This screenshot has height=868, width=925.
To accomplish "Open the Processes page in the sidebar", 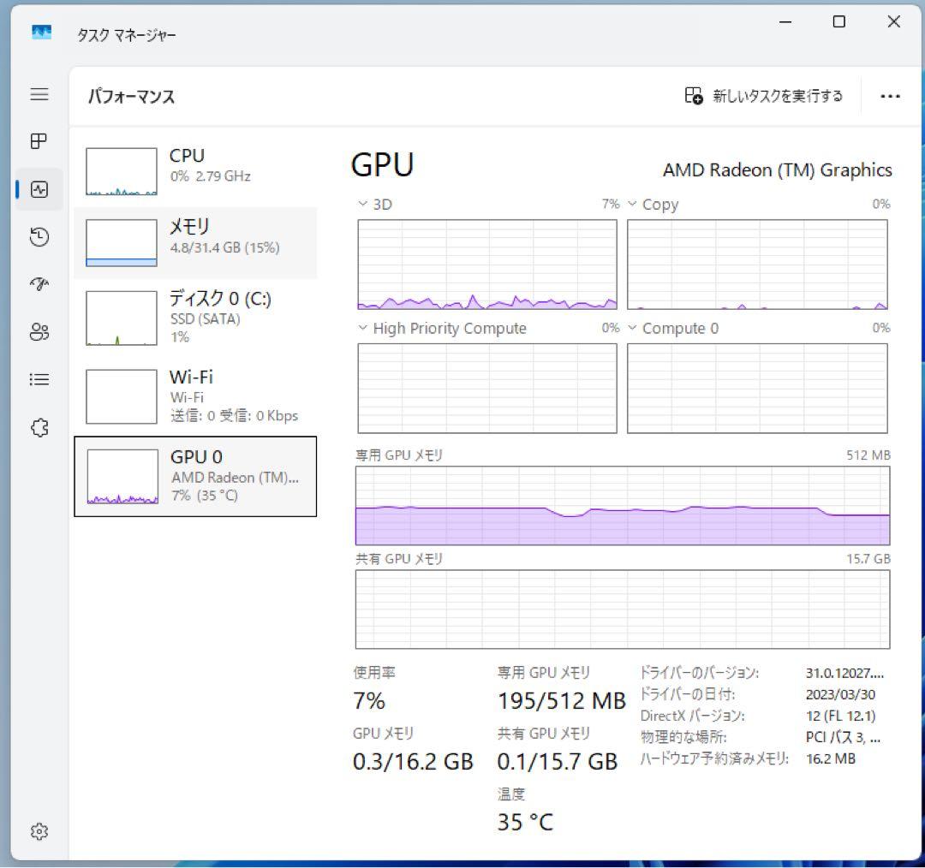I will tap(39, 141).
